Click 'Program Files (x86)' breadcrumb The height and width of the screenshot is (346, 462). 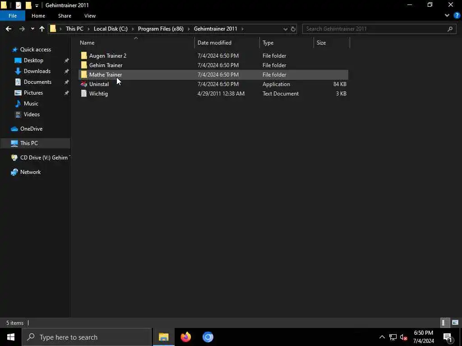pos(161,29)
